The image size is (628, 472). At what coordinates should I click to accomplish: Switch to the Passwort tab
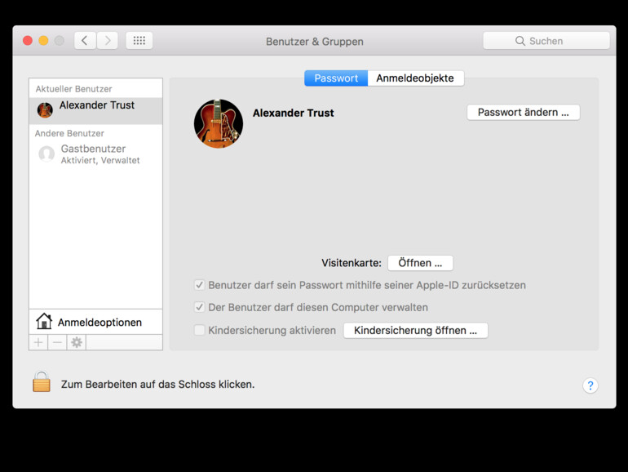(336, 78)
